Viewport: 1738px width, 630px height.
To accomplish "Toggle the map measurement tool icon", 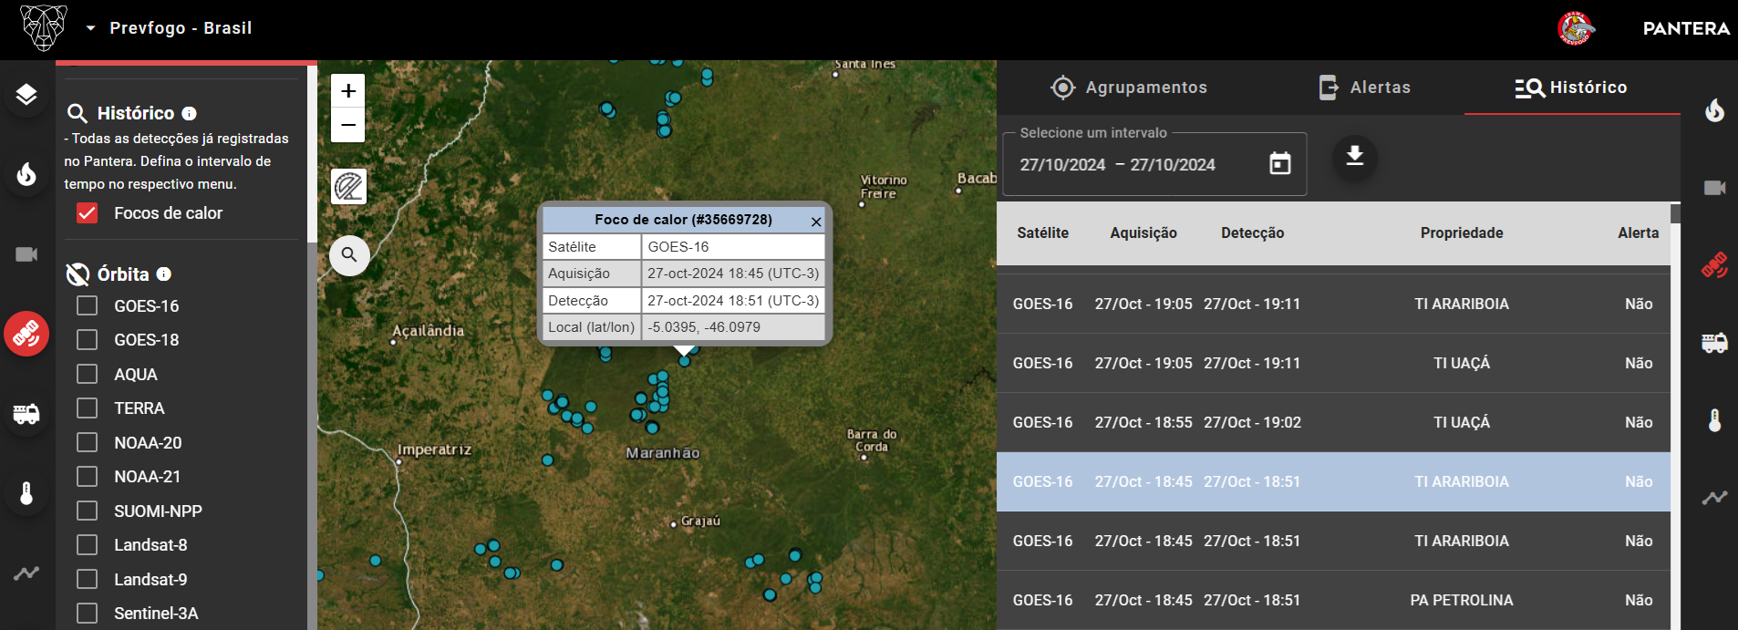I will pyautogui.click(x=348, y=187).
